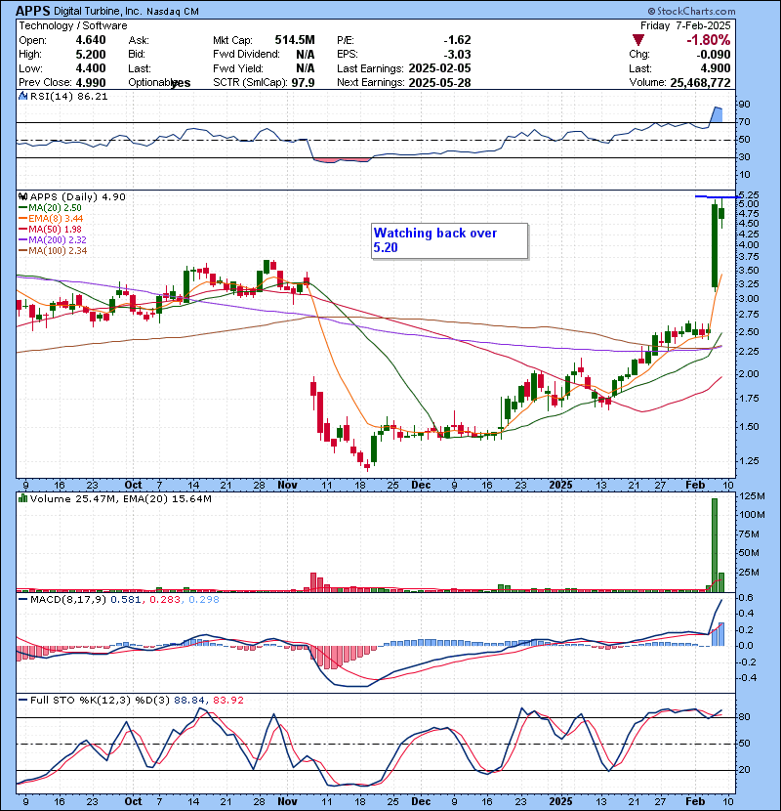Click the volume bars icon beside Volume label
The width and height of the screenshot is (781, 811).
22,498
